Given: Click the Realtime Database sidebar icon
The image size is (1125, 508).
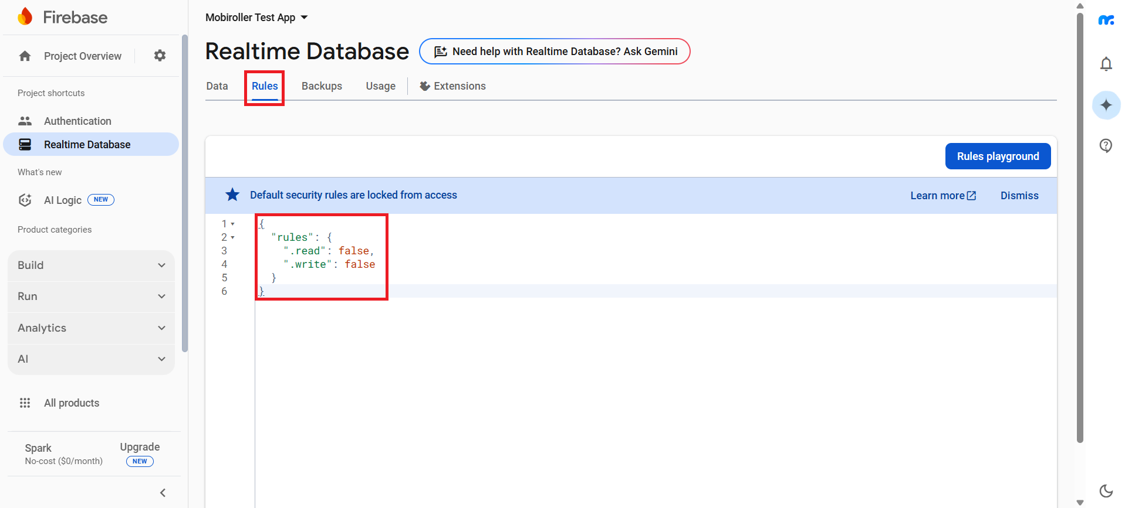Looking at the screenshot, I should [x=25, y=145].
